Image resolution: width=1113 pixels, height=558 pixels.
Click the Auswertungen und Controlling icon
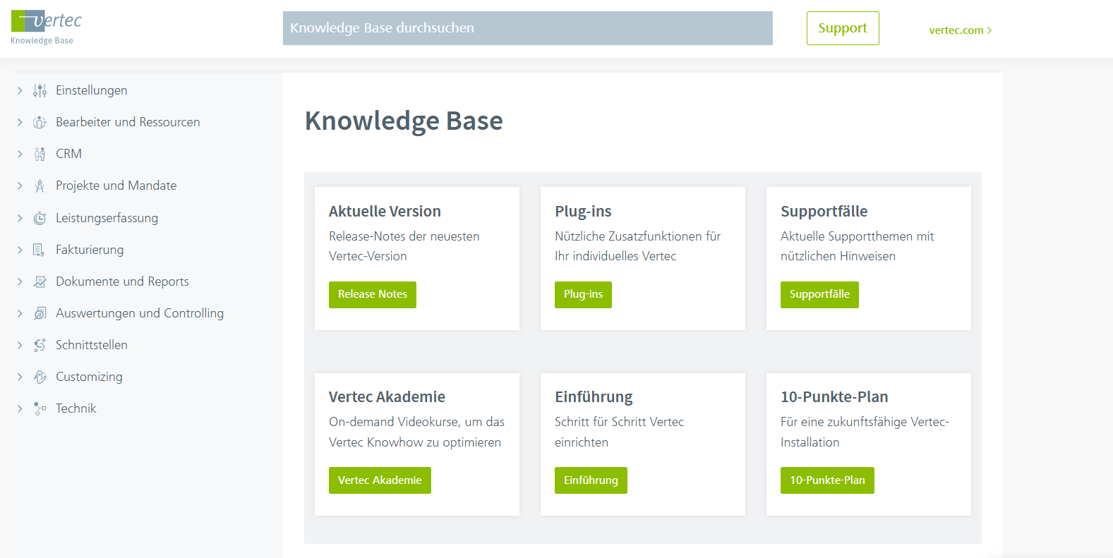tap(40, 313)
